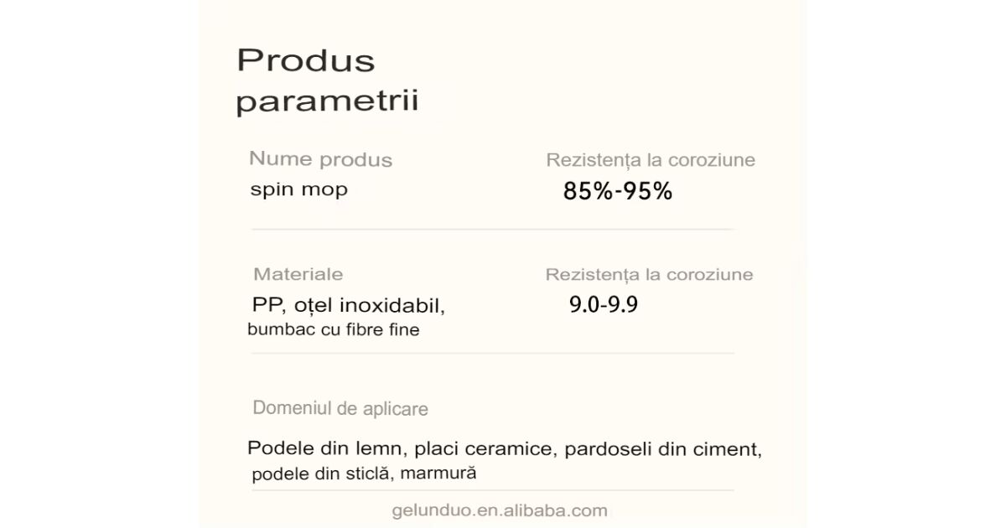Click the "parametrii" heading word
The image size is (1006, 528).
pos(327,102)
